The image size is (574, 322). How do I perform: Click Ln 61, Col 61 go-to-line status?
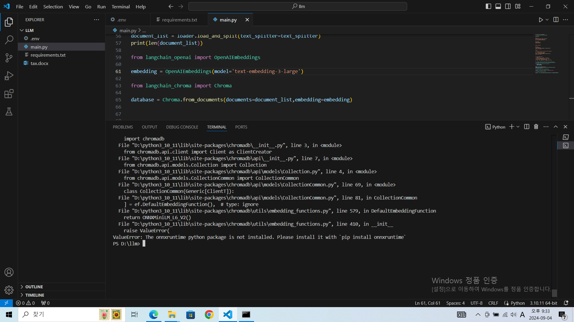coord(427,303)
